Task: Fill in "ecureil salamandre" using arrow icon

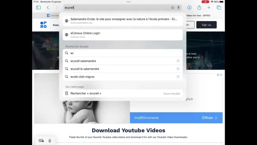Action: click(178, 61)
